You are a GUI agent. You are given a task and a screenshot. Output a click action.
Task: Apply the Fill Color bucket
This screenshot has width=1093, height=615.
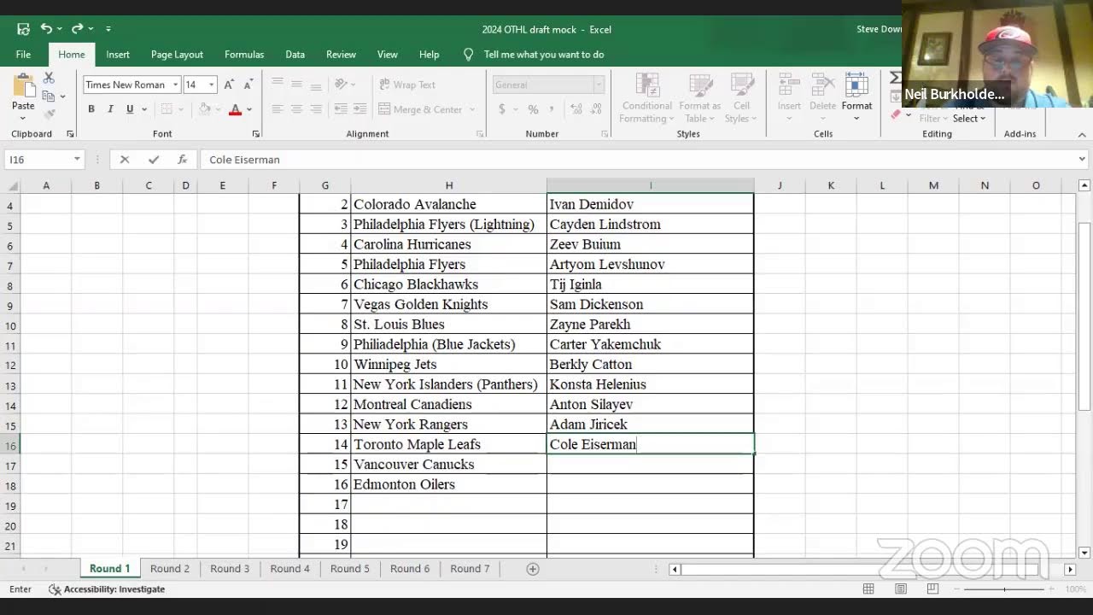204,109
